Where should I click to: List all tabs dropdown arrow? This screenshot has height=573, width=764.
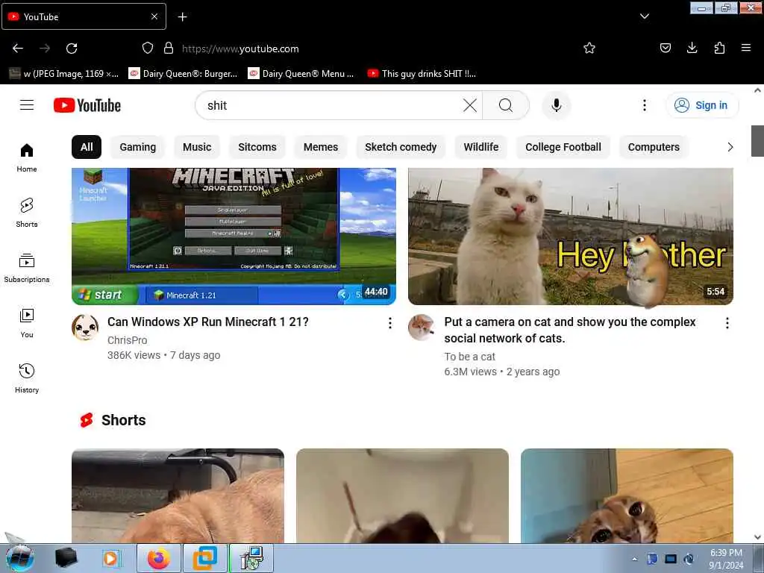(644, 16)
